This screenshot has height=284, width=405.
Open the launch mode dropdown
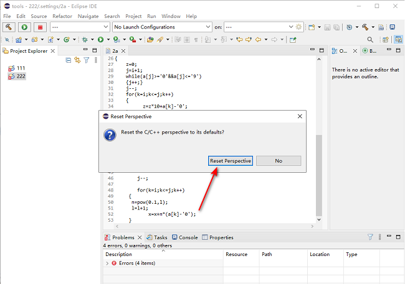[x=79, y=27]
